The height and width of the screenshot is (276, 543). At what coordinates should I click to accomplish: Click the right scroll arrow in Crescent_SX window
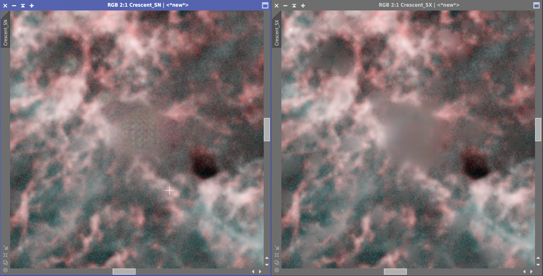point(531,271)
